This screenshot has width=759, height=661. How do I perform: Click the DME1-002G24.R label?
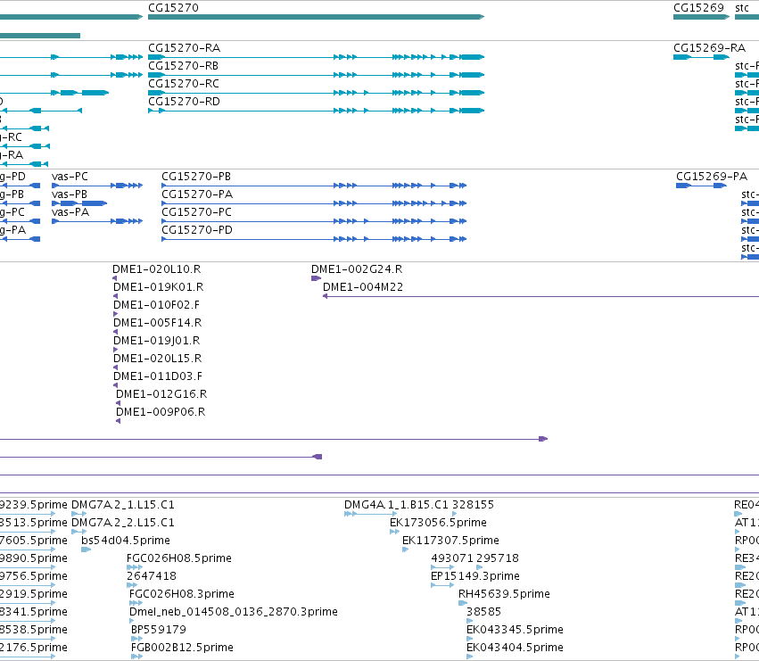pos(357,269)
